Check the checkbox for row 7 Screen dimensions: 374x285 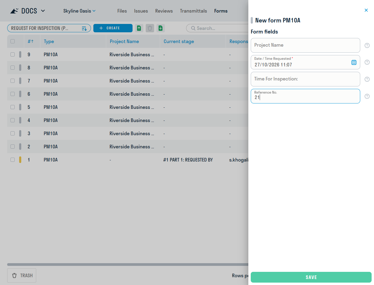13,81
